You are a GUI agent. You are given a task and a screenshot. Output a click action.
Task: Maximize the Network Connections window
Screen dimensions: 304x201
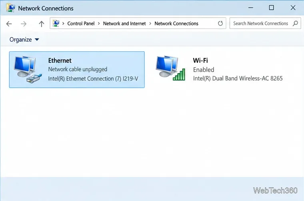272,8
